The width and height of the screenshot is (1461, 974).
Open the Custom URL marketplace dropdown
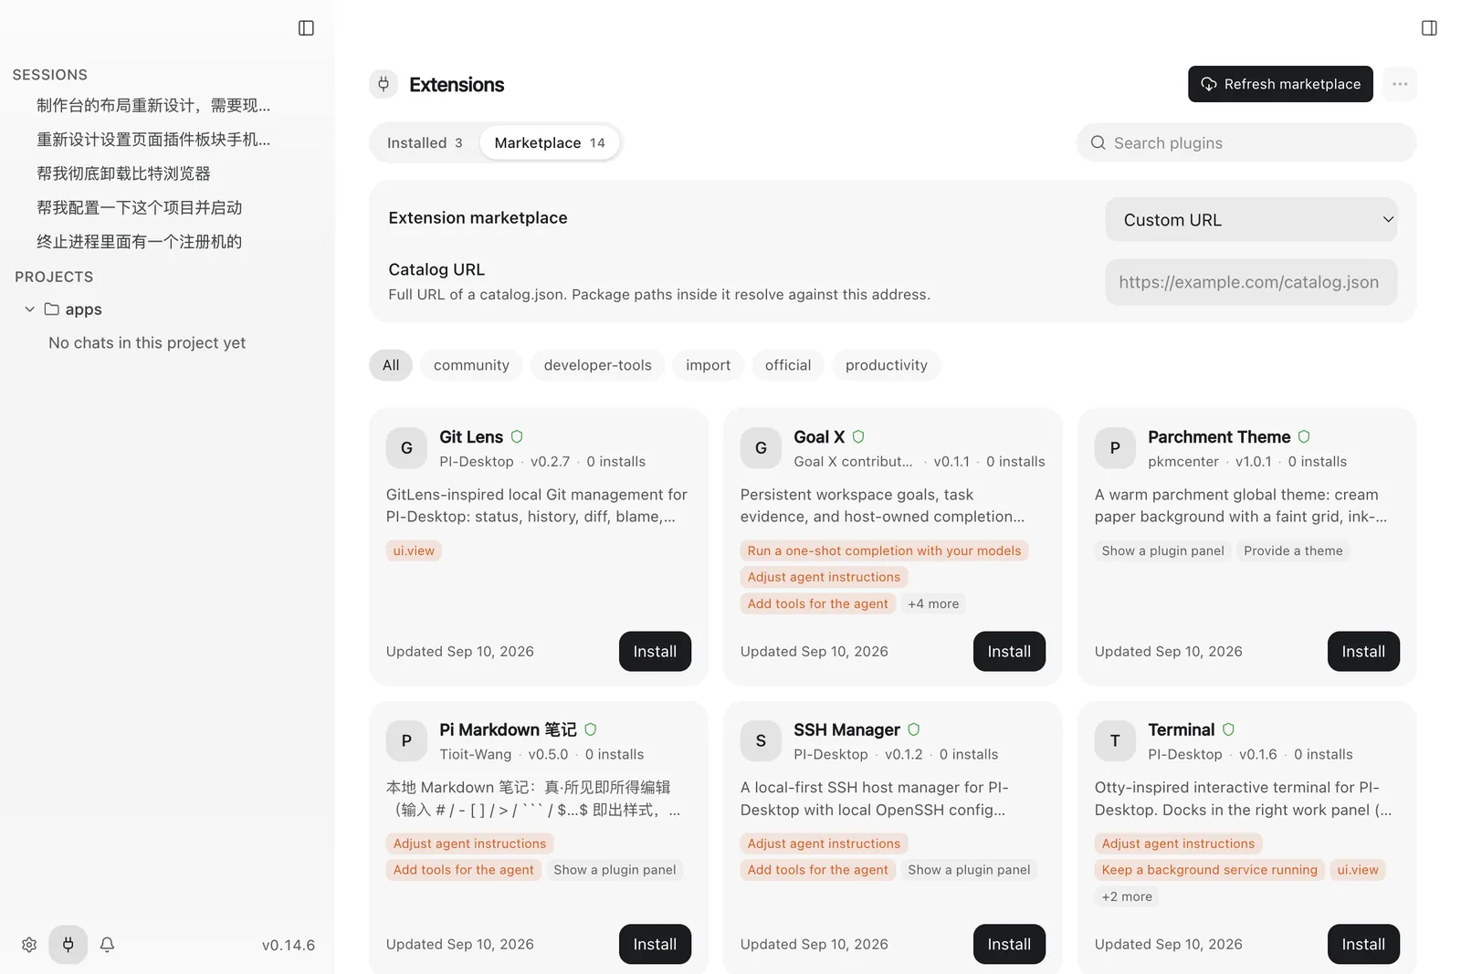click(1251, 220)
